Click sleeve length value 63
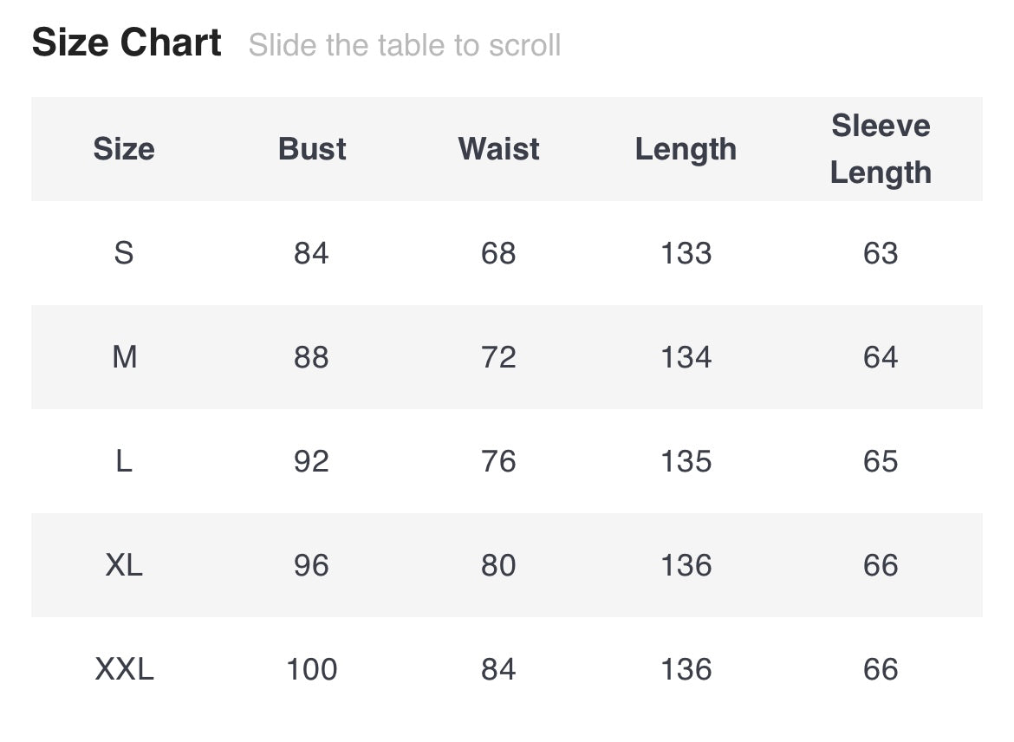The width and height of the screenshot is (1014, 742). [x=881, y=253]
